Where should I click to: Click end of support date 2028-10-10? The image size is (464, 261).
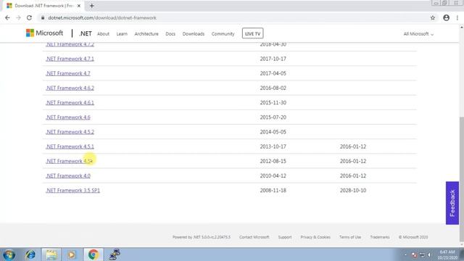pyautogui.click(x=353, y=190)
